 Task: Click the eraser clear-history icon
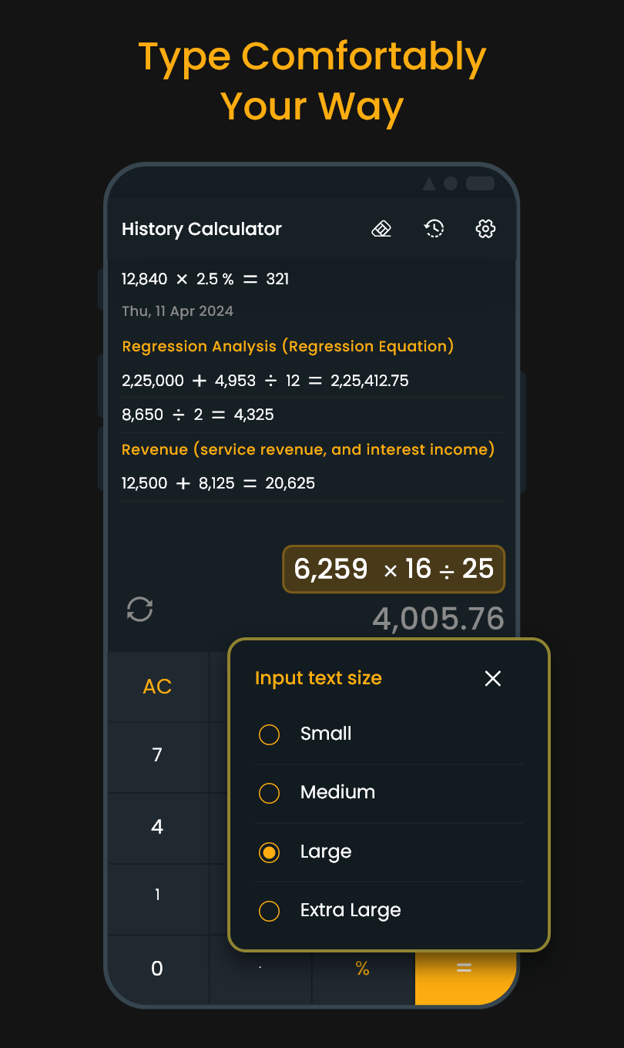(x=381, y=229)
